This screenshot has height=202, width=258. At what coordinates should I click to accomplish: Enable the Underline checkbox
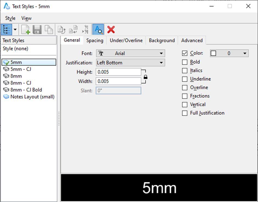(185, 79)
